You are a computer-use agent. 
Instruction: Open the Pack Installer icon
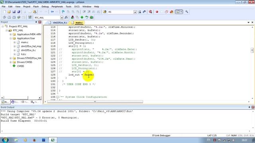(x=92, y=17)
